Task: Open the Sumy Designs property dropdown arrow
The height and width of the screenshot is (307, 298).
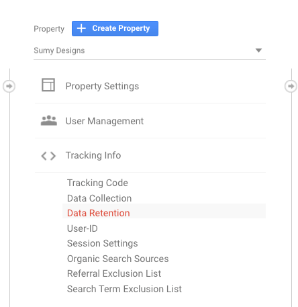Action: point(258,50)
